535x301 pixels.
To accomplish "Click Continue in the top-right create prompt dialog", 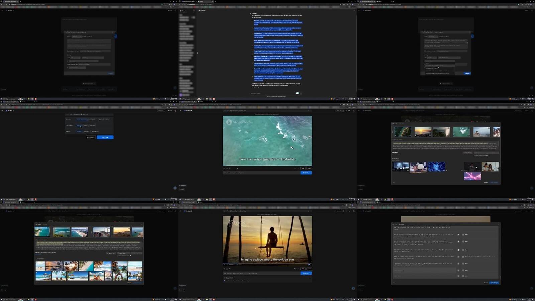I will (467, 73).
